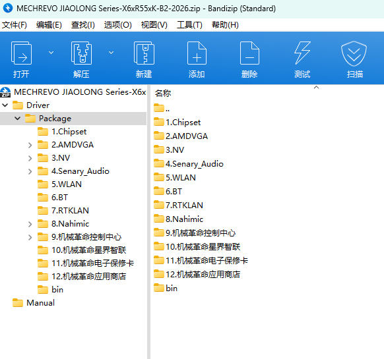Click the Open (打开) toolbar icon
Screen dimensions: 384x359
21,53
